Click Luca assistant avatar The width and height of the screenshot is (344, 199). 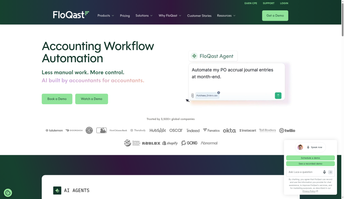pyautogui.click(x=300, y=147)
